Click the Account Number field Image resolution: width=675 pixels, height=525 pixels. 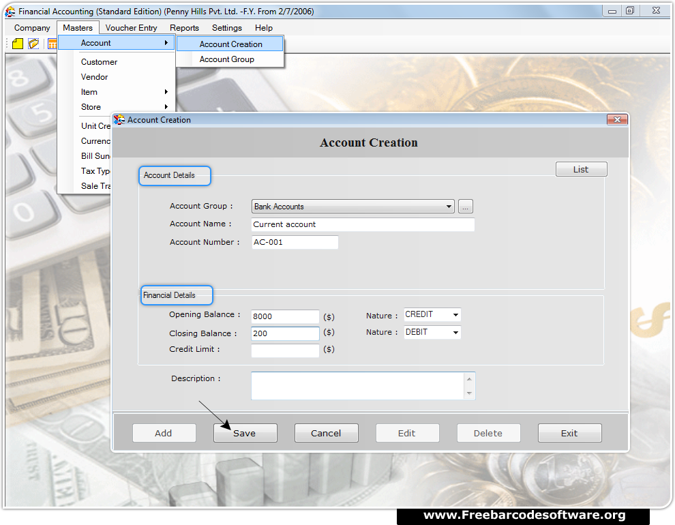pyautogui.click(x=295, y=242)
